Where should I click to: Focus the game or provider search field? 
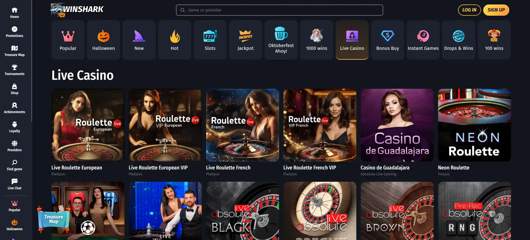[280, 10]
